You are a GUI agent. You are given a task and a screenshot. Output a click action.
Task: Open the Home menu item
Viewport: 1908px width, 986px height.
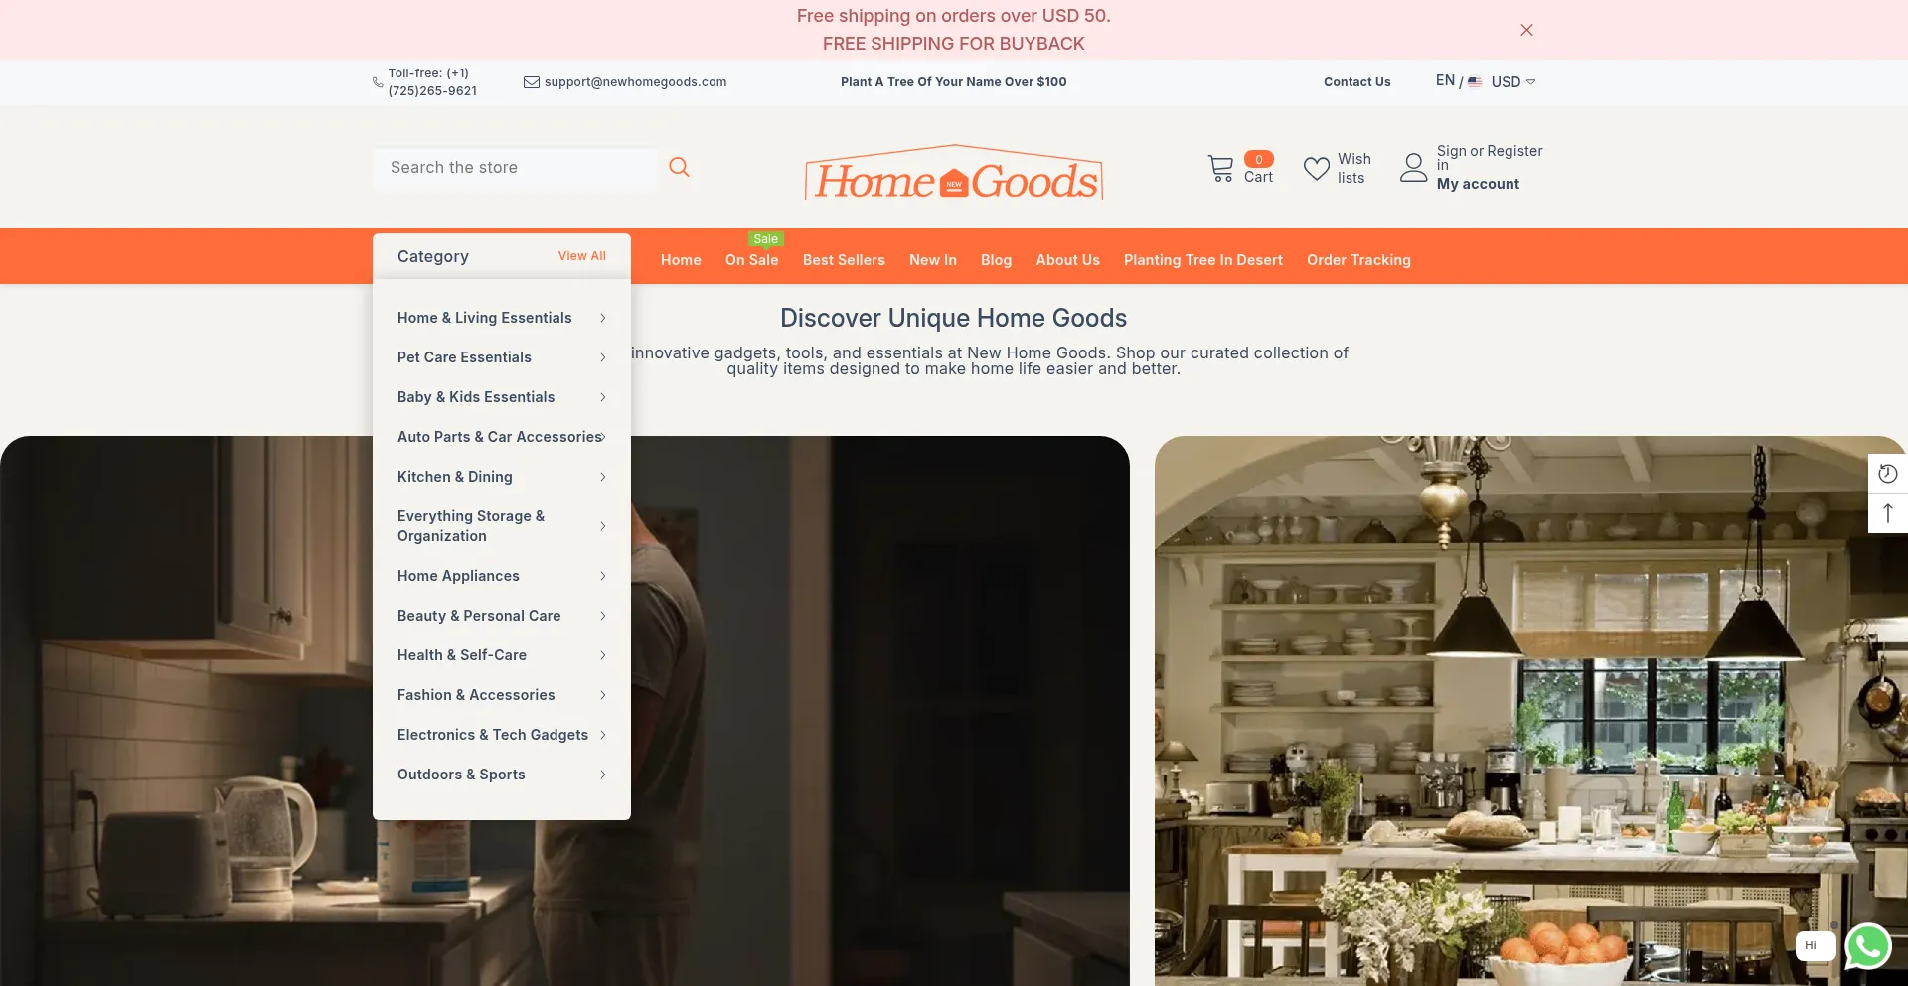pos(681,260)
